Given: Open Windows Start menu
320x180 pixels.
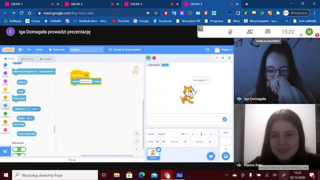Looking at the screenshot, I should (x=6, y=175).
